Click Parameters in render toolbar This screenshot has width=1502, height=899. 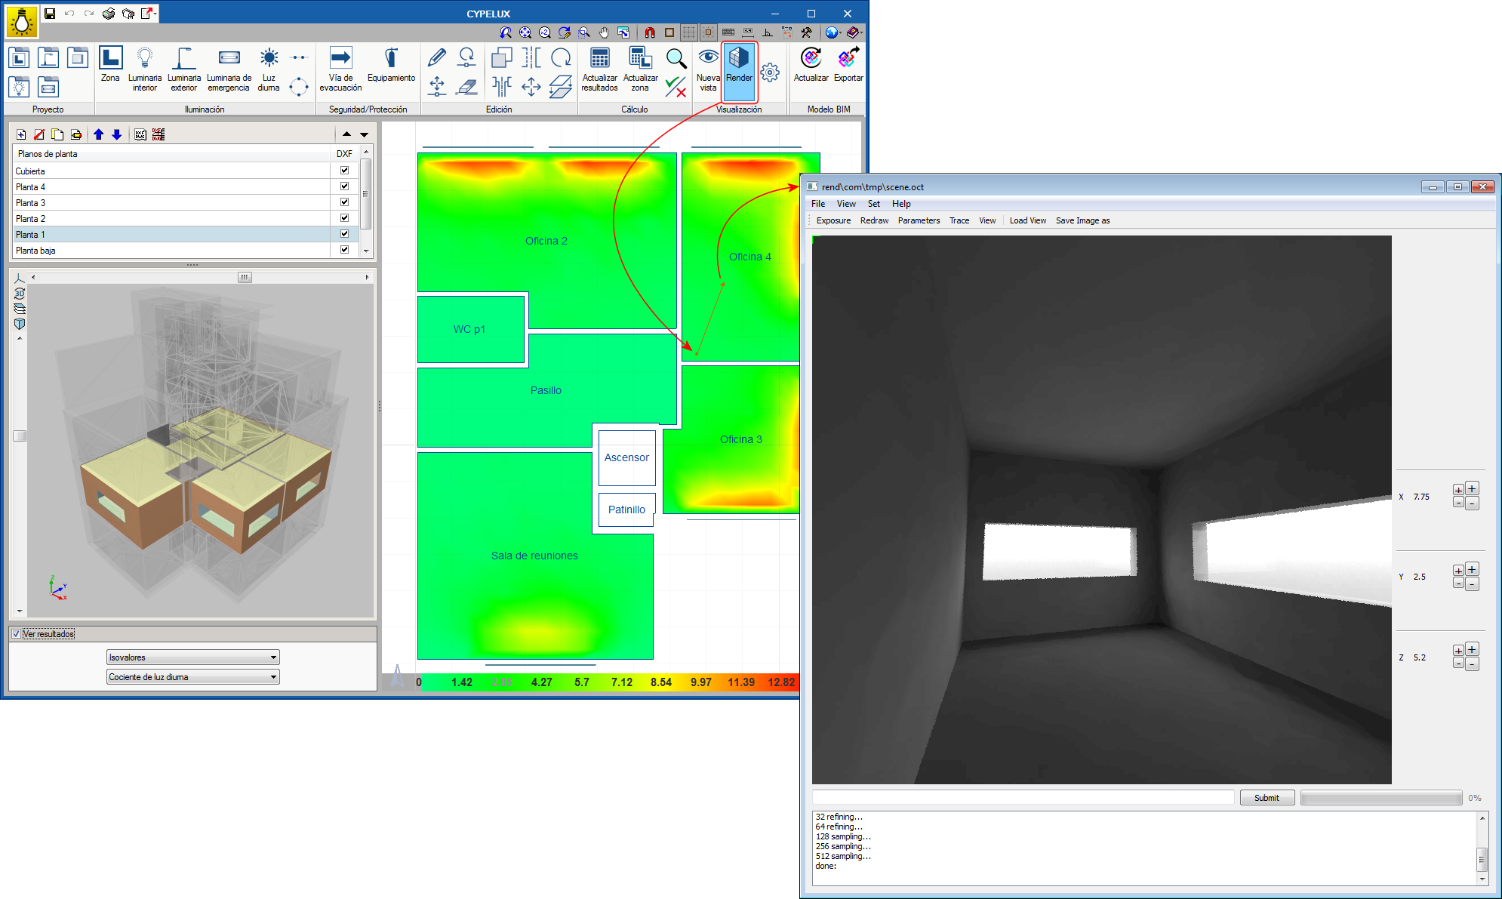coord(919,220)
